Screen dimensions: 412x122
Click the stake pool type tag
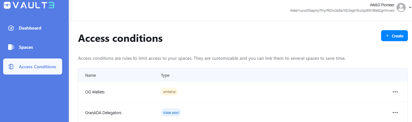pos(171,112)
